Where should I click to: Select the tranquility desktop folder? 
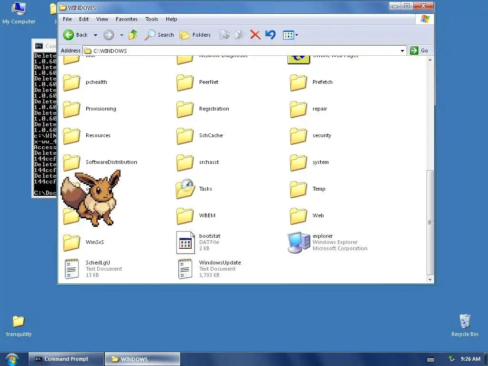(19, 321)
